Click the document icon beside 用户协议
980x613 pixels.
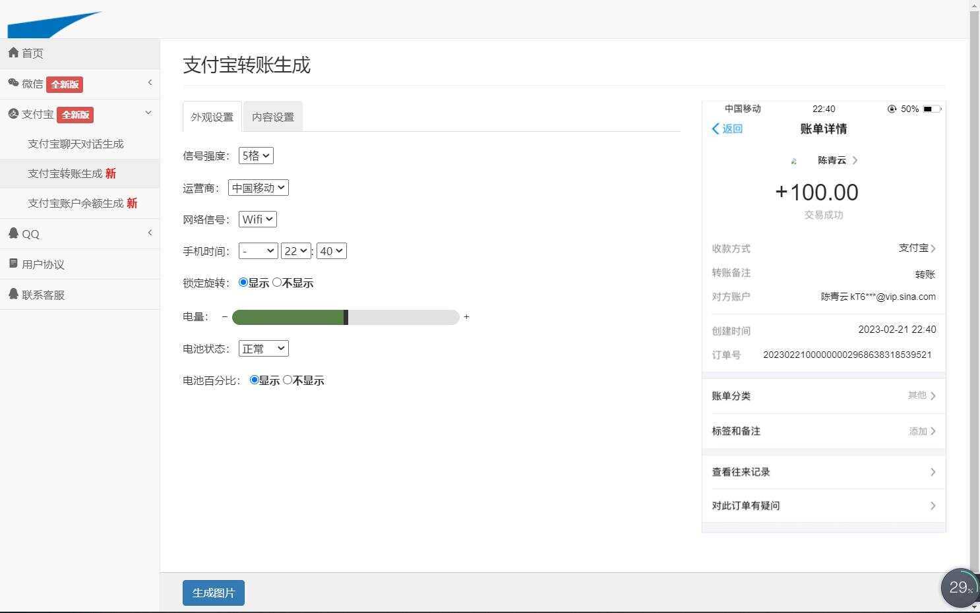click(14, 264)
